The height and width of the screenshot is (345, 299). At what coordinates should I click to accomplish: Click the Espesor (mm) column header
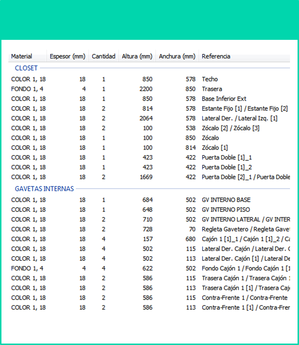[68, 56]
